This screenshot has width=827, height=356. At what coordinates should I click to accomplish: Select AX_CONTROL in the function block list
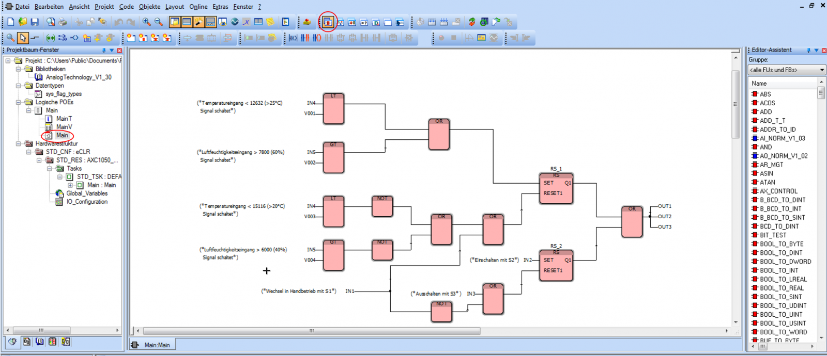778,191
